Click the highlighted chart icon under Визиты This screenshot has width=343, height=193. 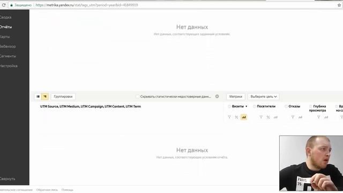(244, 117)
